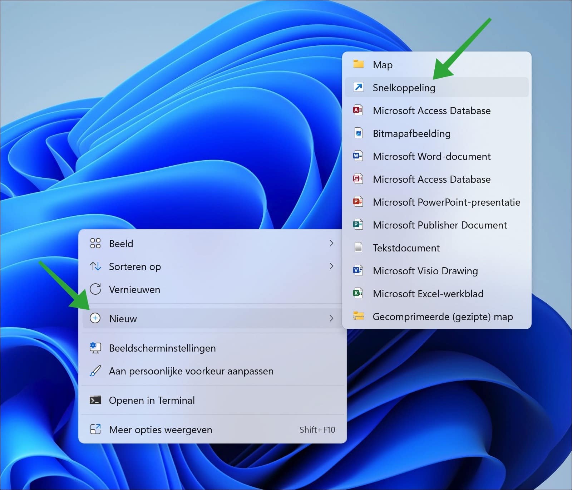The image size is (572, 490).
Task: Click the Terminal icon beside Openen in Terminal
Action: click(x=95, y=400)
